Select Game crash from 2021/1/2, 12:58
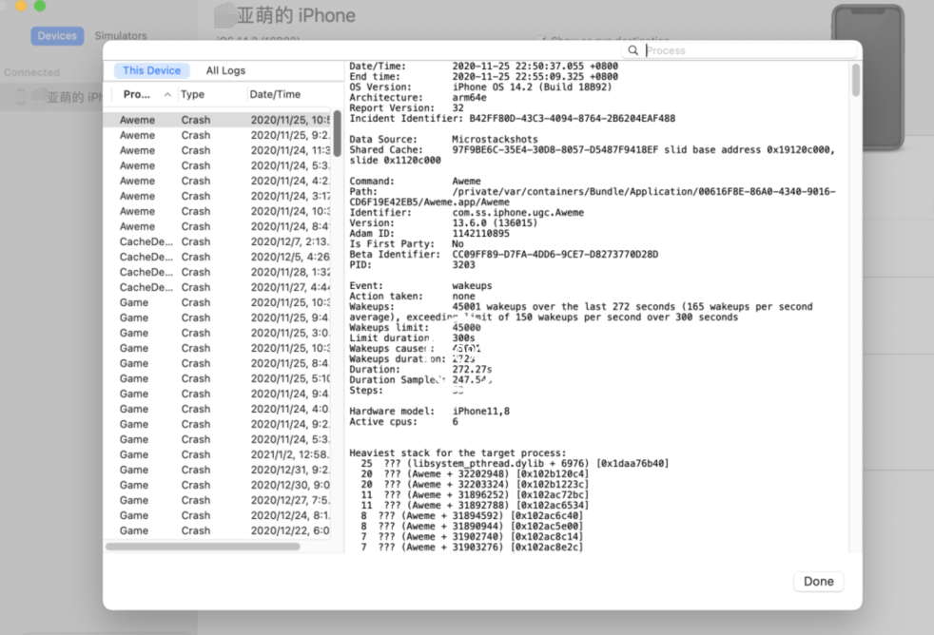 [x=218, y=454]
